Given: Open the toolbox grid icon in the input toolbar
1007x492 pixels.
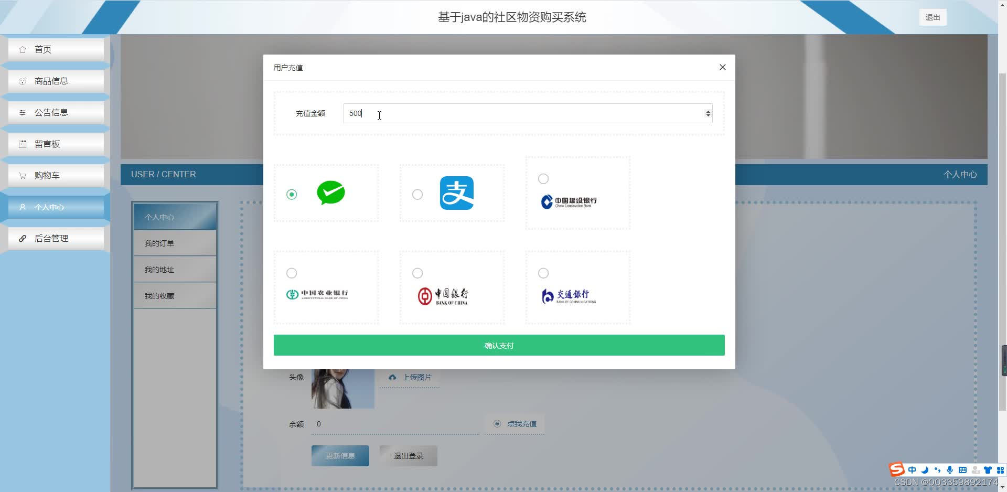Looking at the screenshot, I should click(1000, 470).
